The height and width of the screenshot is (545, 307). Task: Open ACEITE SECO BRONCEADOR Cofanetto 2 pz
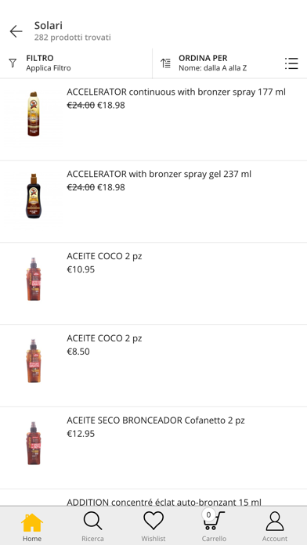[x=153, y=448]
